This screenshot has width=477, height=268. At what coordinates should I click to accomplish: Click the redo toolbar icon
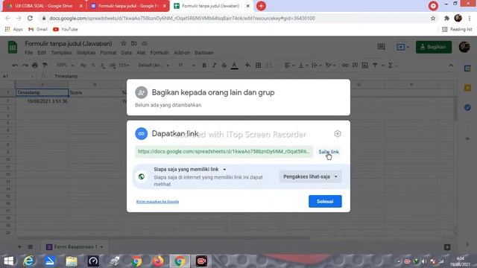(x=25, y=66)
